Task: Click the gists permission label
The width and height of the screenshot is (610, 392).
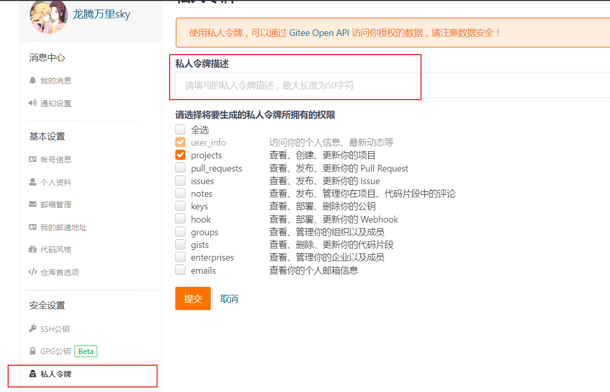Action: click(200, 245)
